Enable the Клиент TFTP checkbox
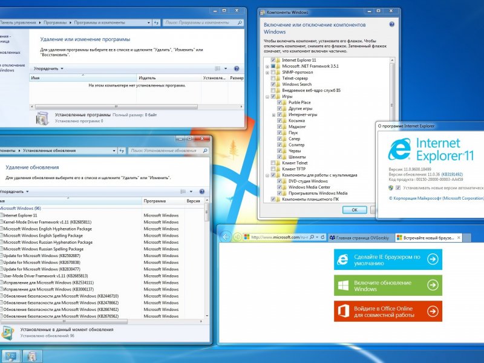This screenshot has width=484, height=363. 273,169
